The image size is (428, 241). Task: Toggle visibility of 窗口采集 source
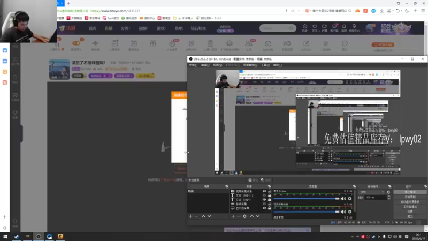[x=264, y=204]
